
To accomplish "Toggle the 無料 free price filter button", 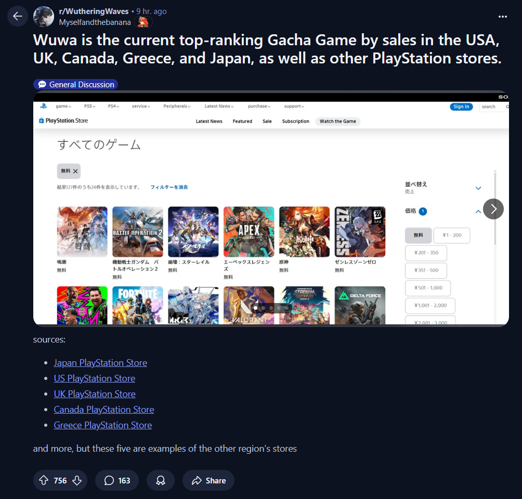I will point(418,235).
